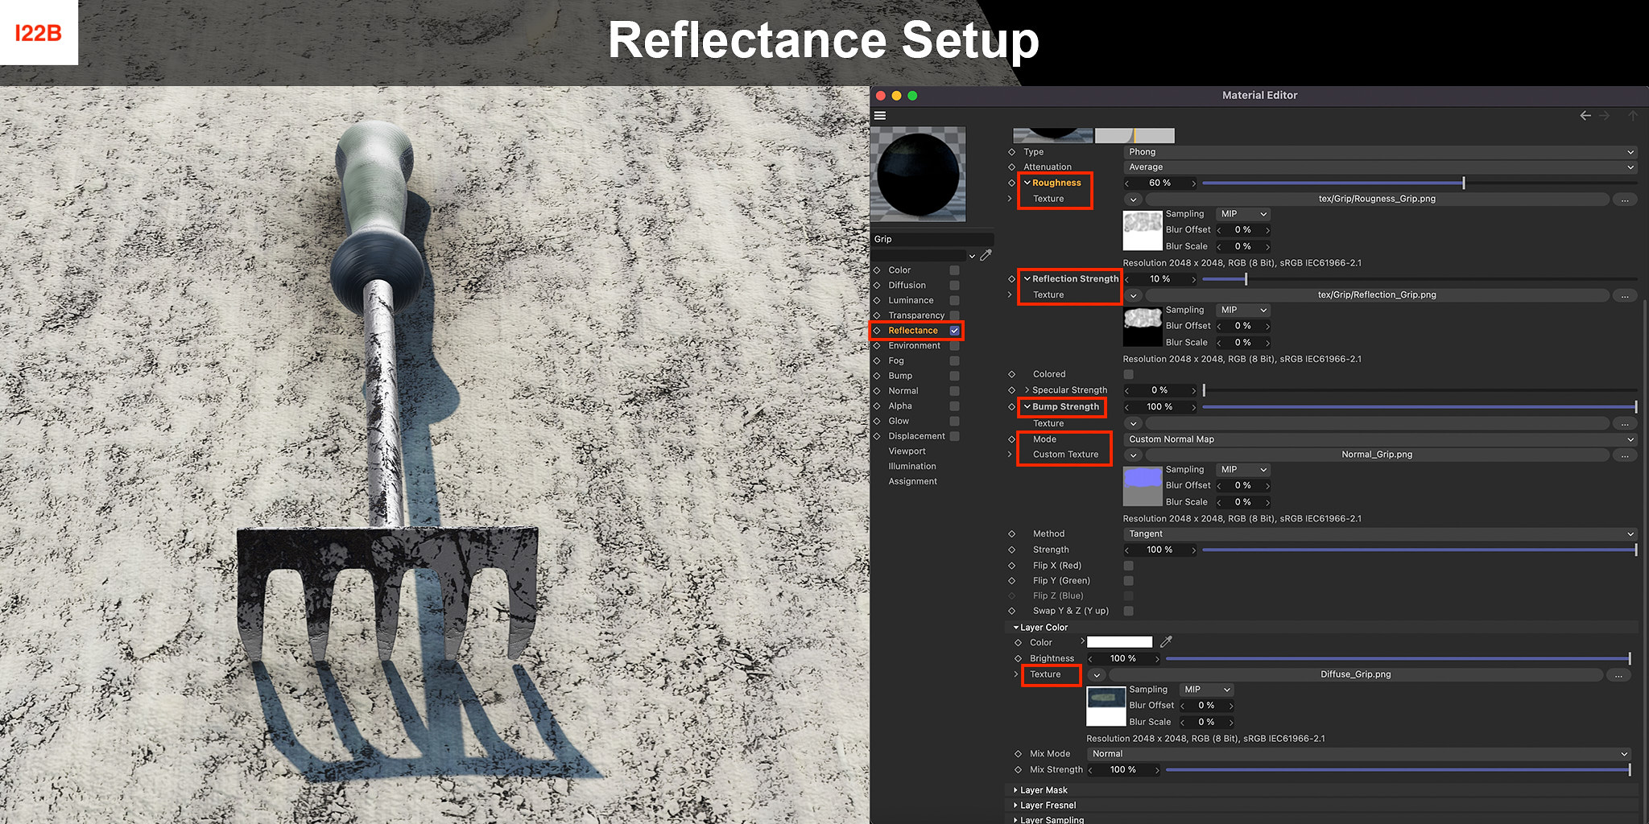
Task: Open the Assignment settings
Action: 912,482
